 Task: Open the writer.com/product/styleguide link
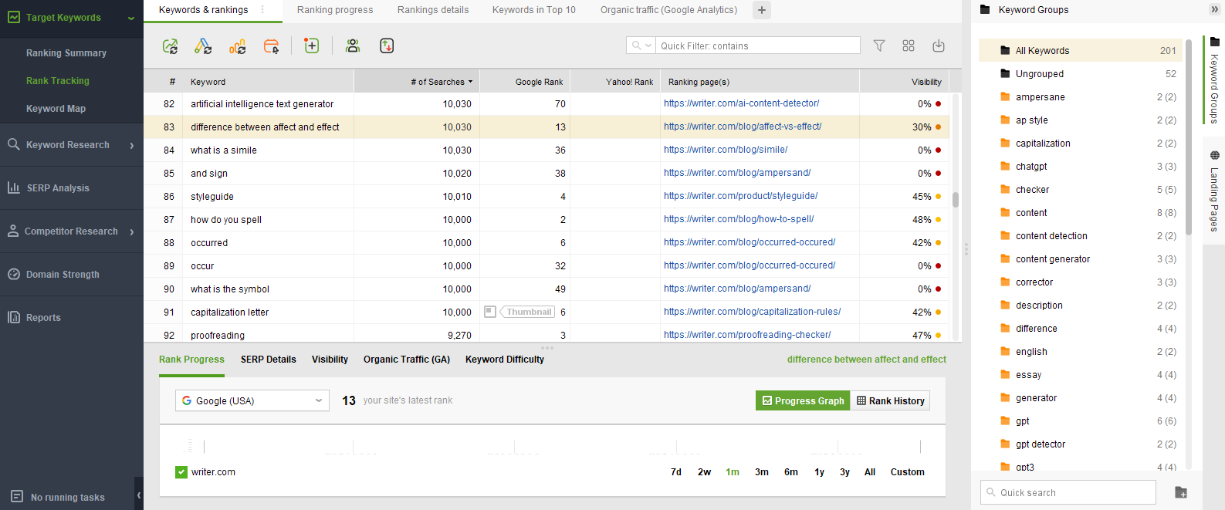740,196
